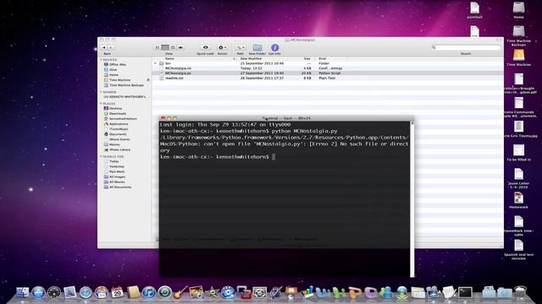Create a New Folder from toolbar
542x304 pixels.
257,47
